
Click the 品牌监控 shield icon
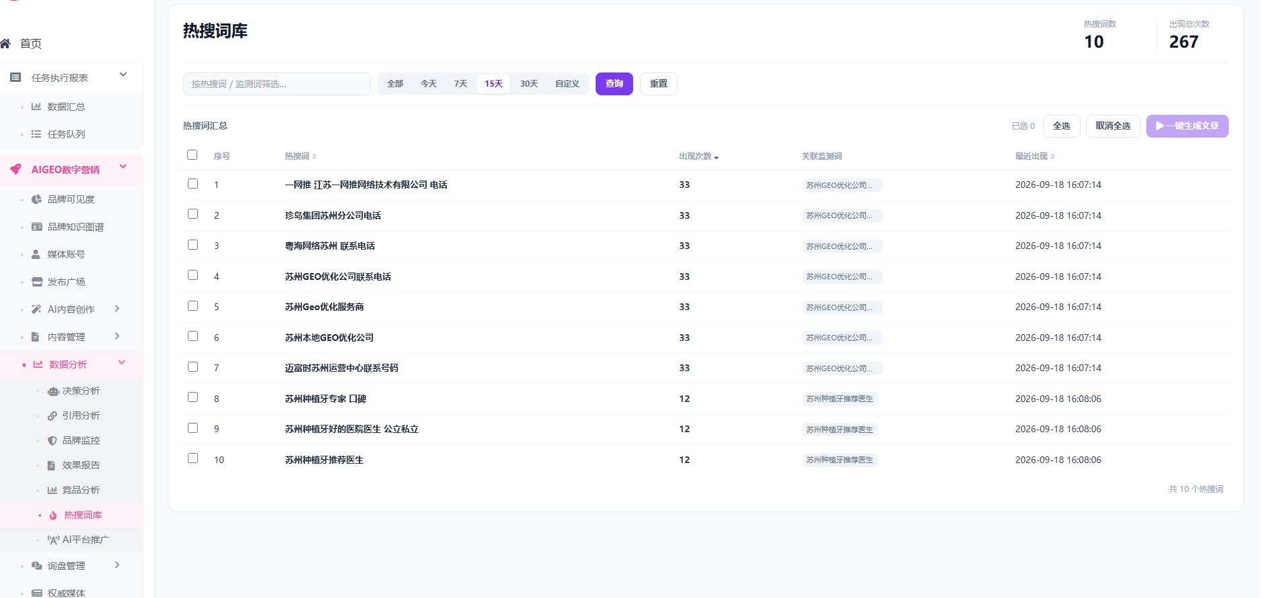coord(52,441)
